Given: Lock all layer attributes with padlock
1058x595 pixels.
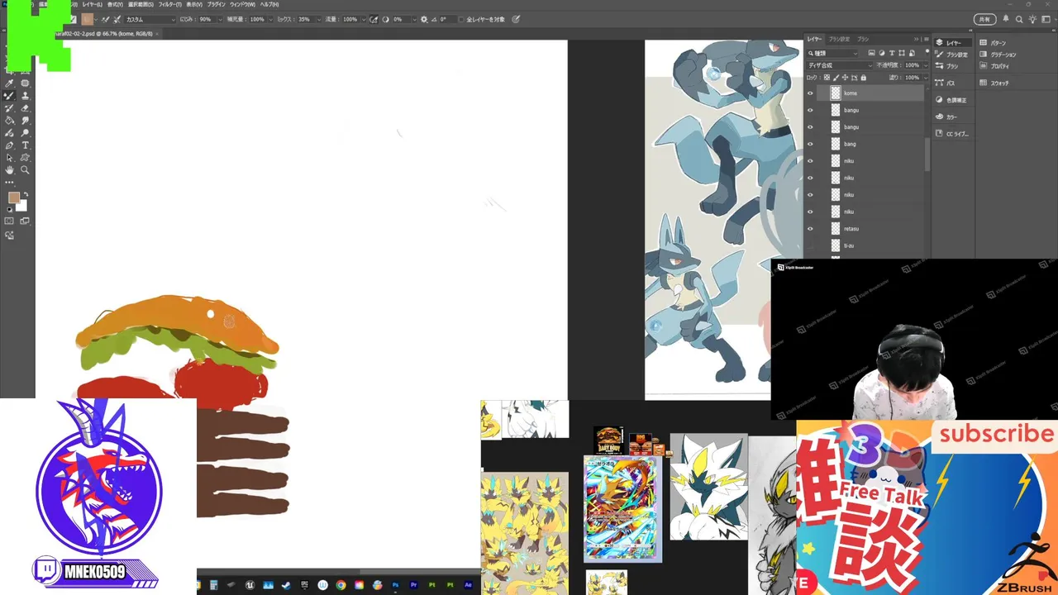Looking at the screenshot, I should pos(864,78).
